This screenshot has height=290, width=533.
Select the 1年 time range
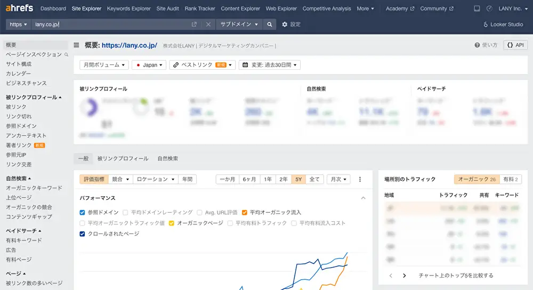coord(268,180)
